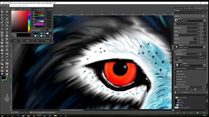Screen dimensions: 209x117
Task: Click the white swatch in colour history
Action: pos(47,33)
